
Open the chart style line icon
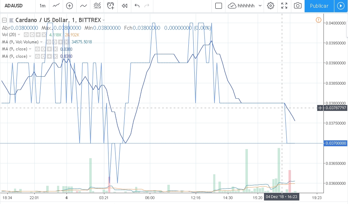(x=56, y=6)
